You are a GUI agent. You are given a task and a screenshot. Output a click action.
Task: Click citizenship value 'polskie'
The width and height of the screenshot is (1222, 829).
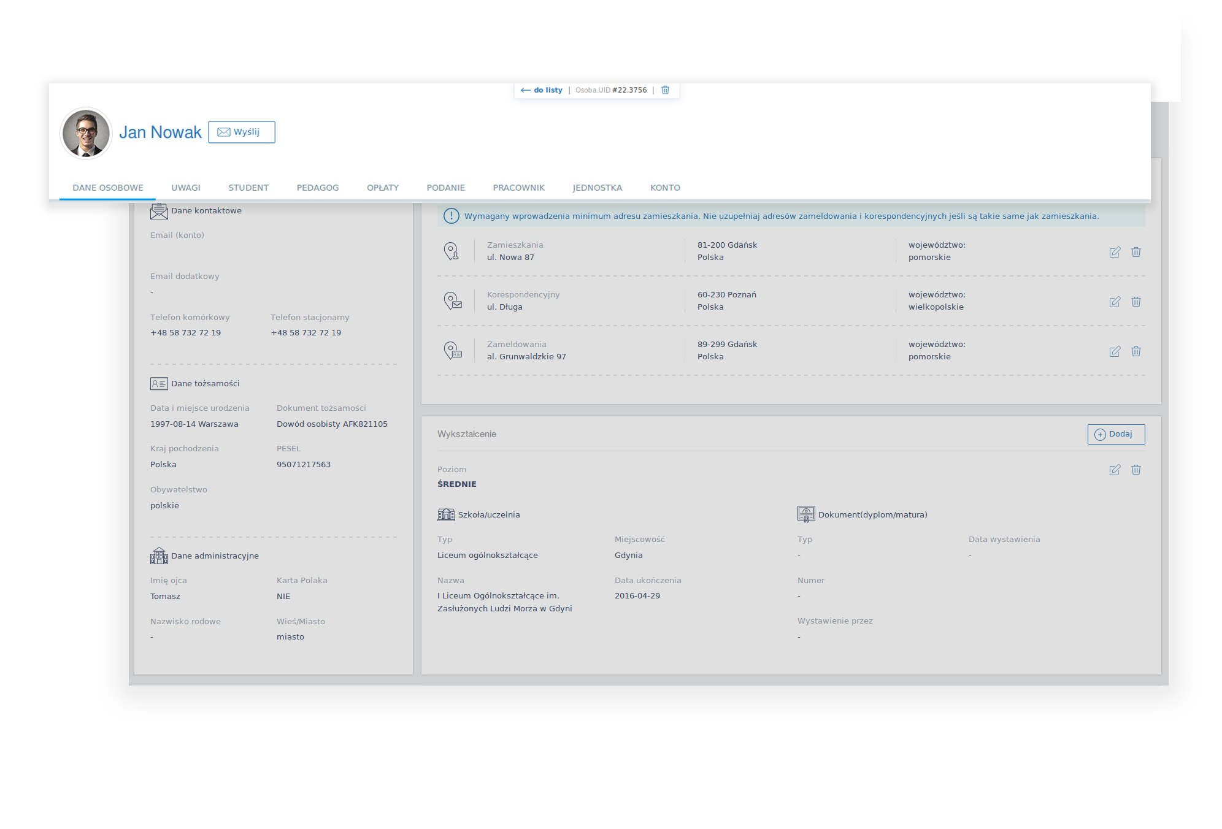(165, 506)
